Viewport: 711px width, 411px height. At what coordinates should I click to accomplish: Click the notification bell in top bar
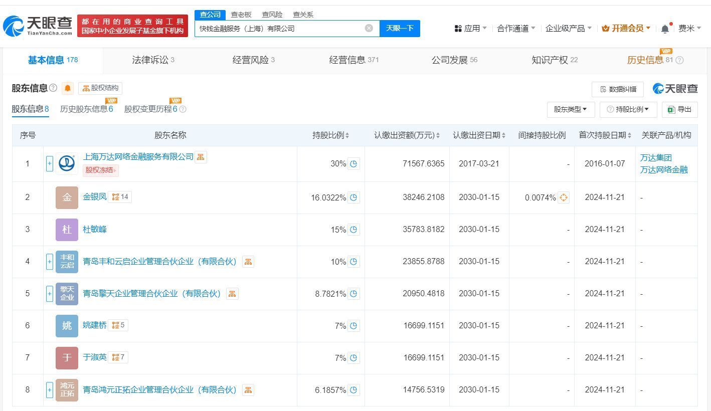[x=665, y=29]
